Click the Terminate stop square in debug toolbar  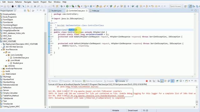coord(35,6)
